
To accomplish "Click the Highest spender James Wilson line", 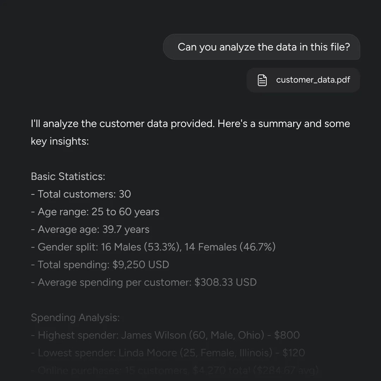I will pos(165,335).
